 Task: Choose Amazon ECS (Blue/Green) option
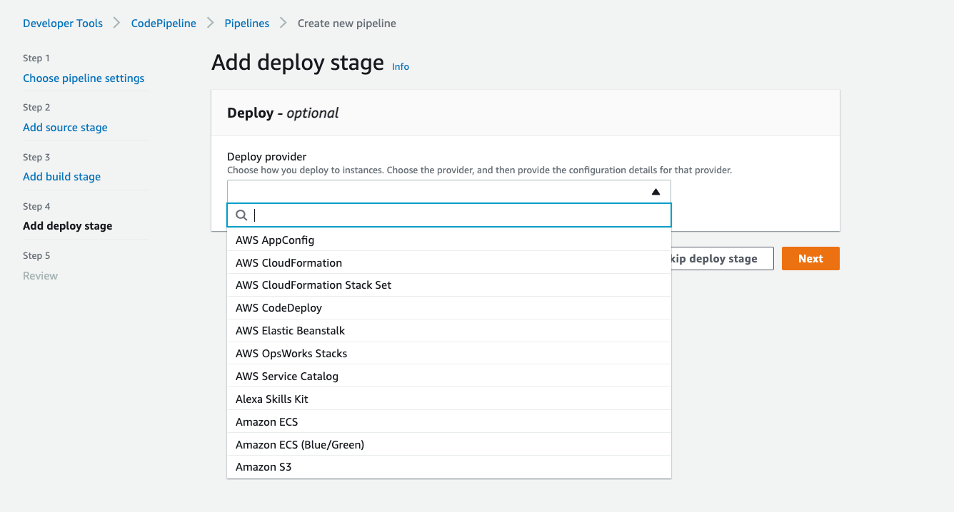click(x=449, y=445)
